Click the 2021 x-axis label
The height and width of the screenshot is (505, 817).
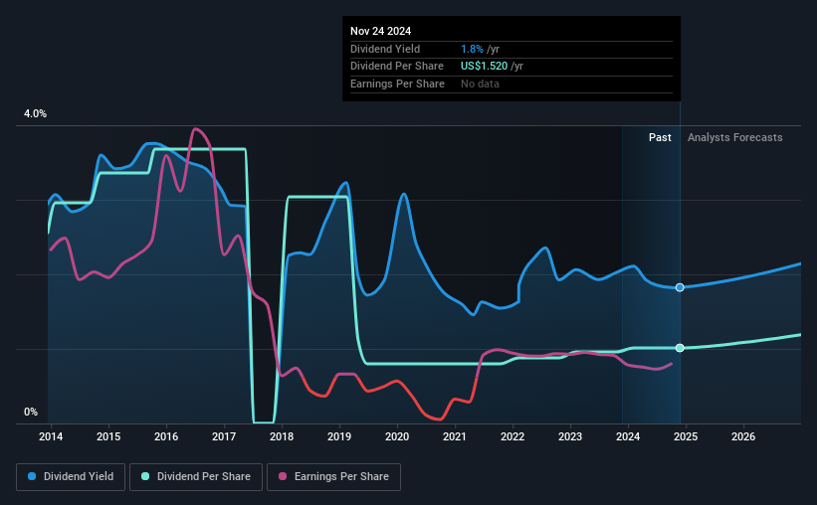[455, 436]
